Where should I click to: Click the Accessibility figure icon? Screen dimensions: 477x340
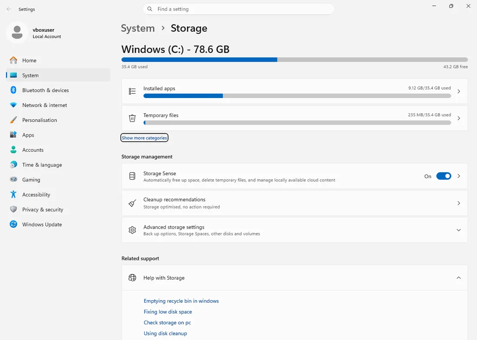[13, 194]
